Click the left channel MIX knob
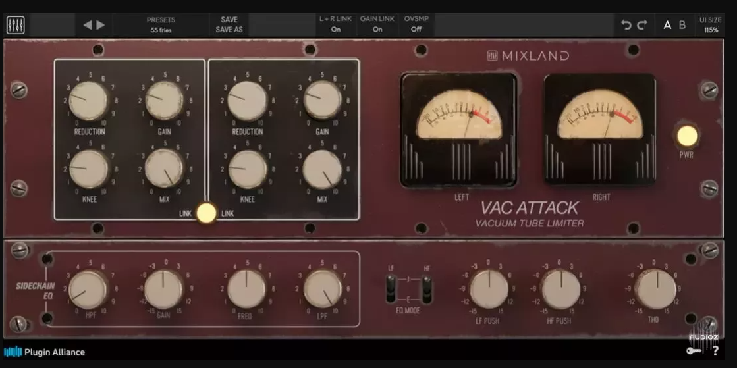The width and height of the screenshot is (737, 368). pyautogui.click(x=164, y=169)
